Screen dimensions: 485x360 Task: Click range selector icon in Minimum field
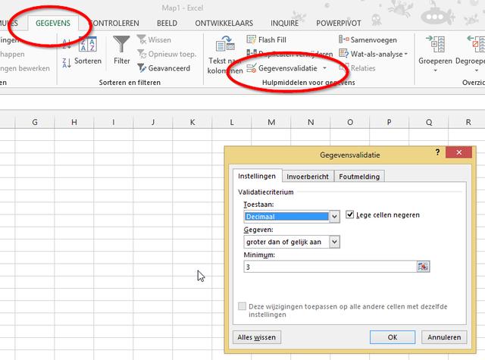(423, 267)
